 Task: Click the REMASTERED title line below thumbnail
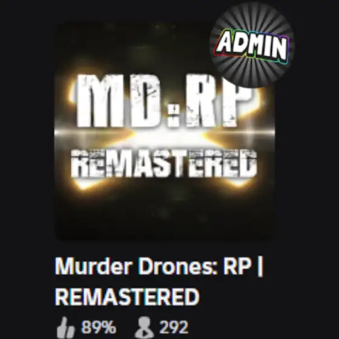point(127,297)
